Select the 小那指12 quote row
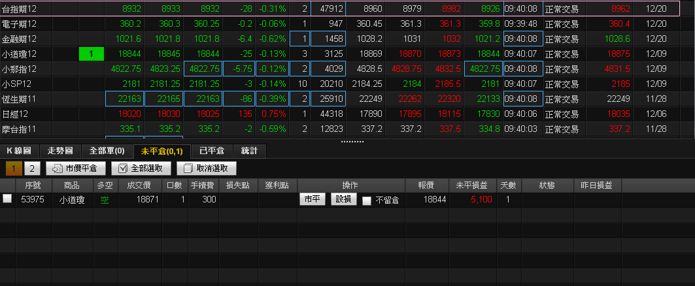Viewport: 695px width, 286px height. [x=340, y=69]
